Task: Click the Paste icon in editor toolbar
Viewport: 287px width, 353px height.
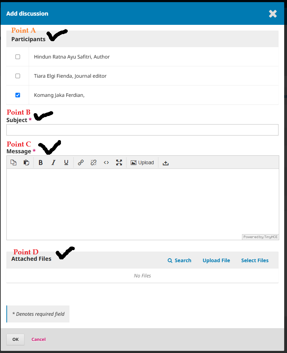Action: [26, 162]
